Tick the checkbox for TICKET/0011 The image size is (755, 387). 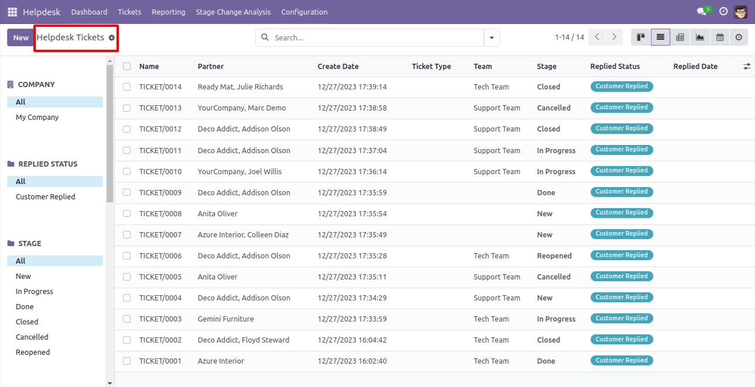(127, 150)
